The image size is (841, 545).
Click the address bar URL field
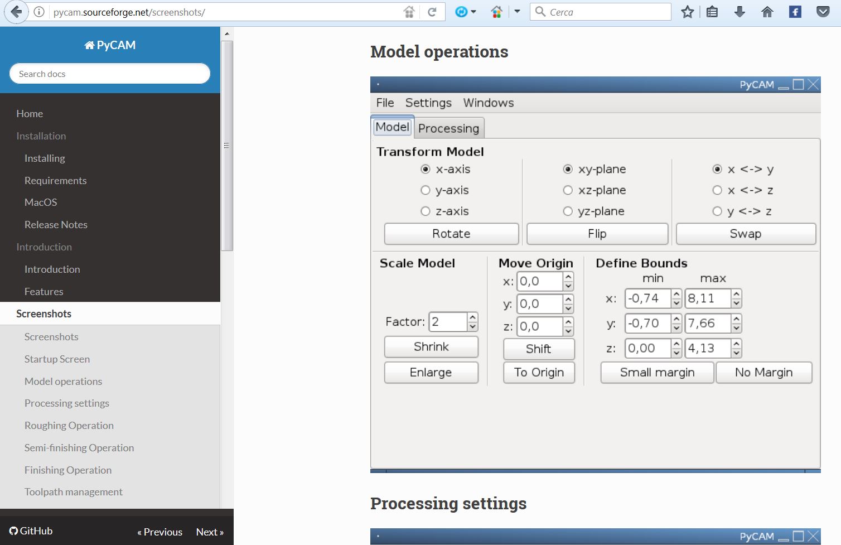pos(226,12)
